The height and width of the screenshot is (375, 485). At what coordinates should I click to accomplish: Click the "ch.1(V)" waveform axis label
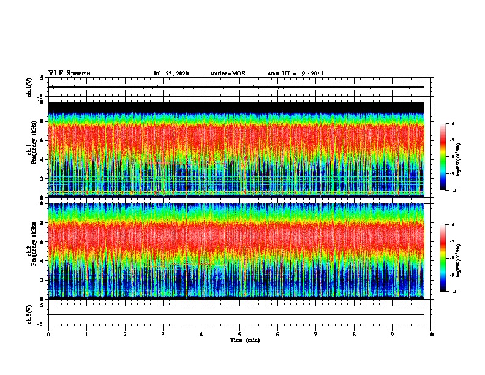[x=29, y=87]
